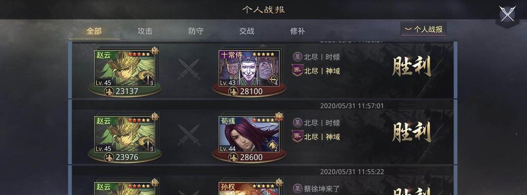Click purple 张 banner in first report

click(297, 71)
